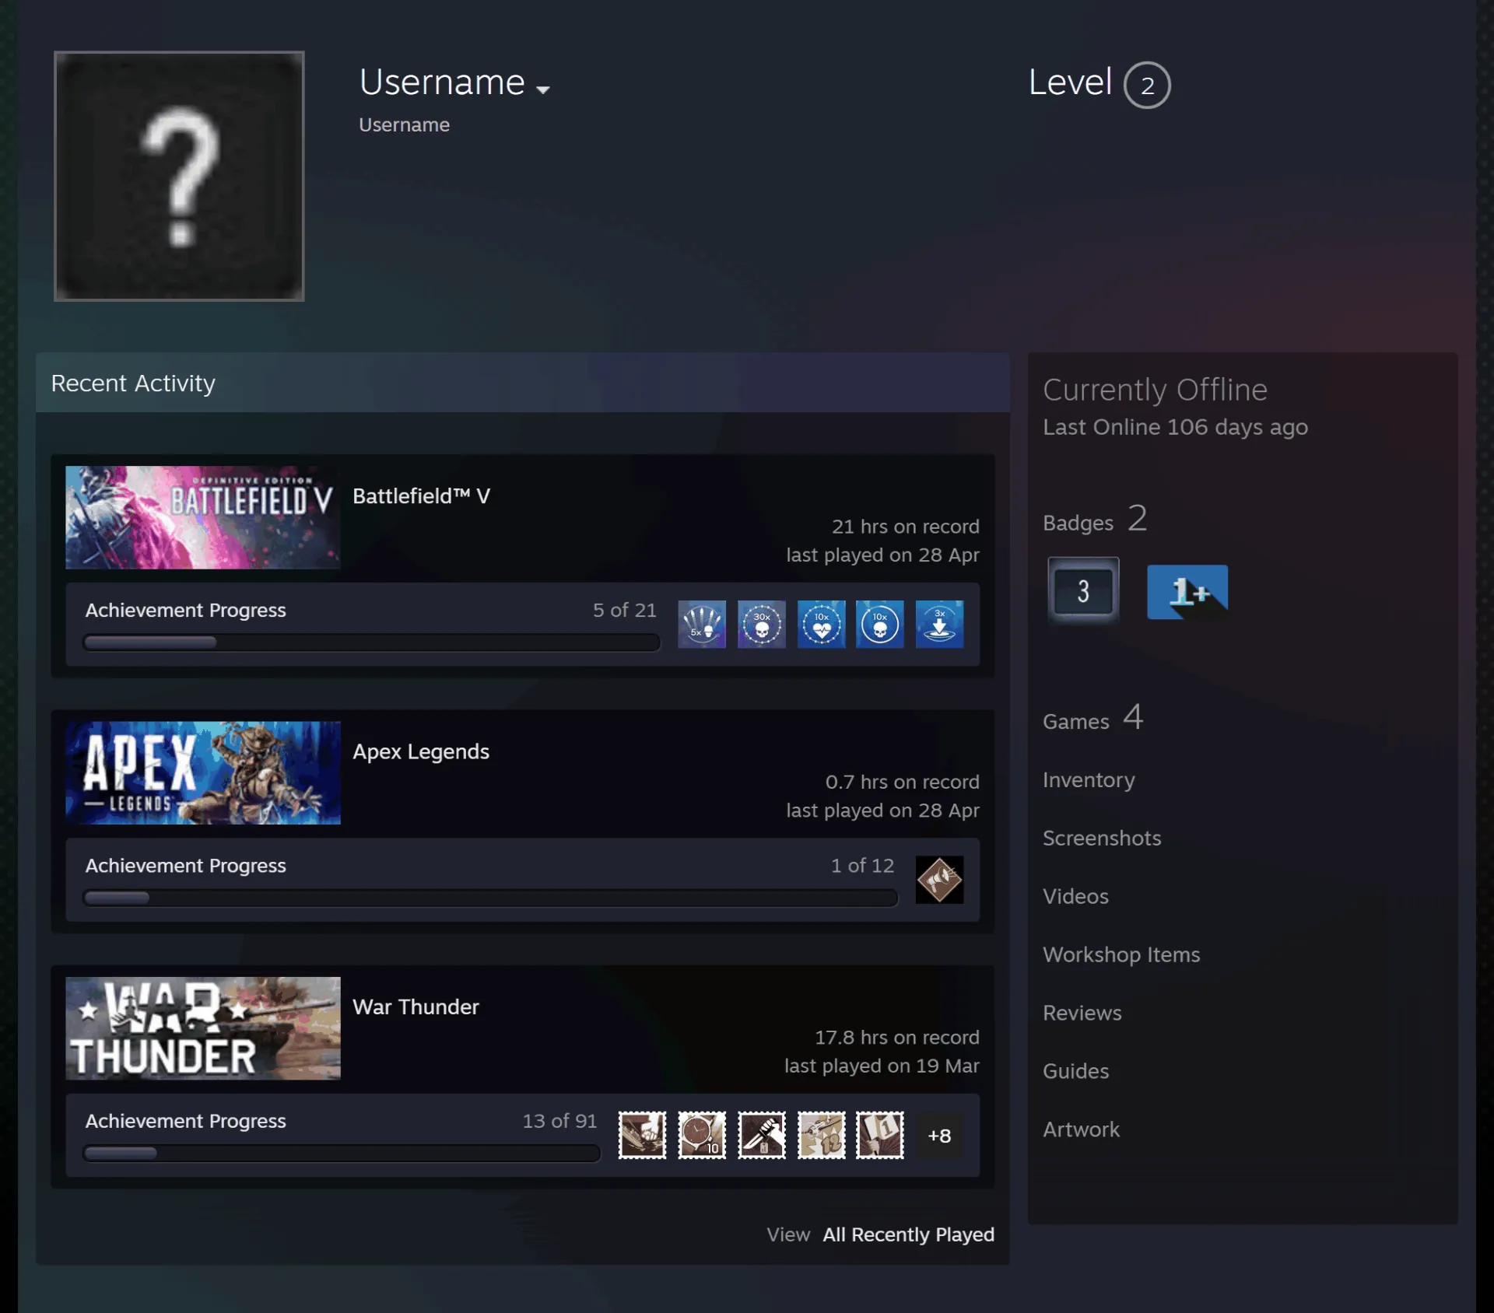Image resolution: width=1494 pixels, height=1313 pixels.
Task: Open the Username dropdown arrow
Action: point(542,89)
